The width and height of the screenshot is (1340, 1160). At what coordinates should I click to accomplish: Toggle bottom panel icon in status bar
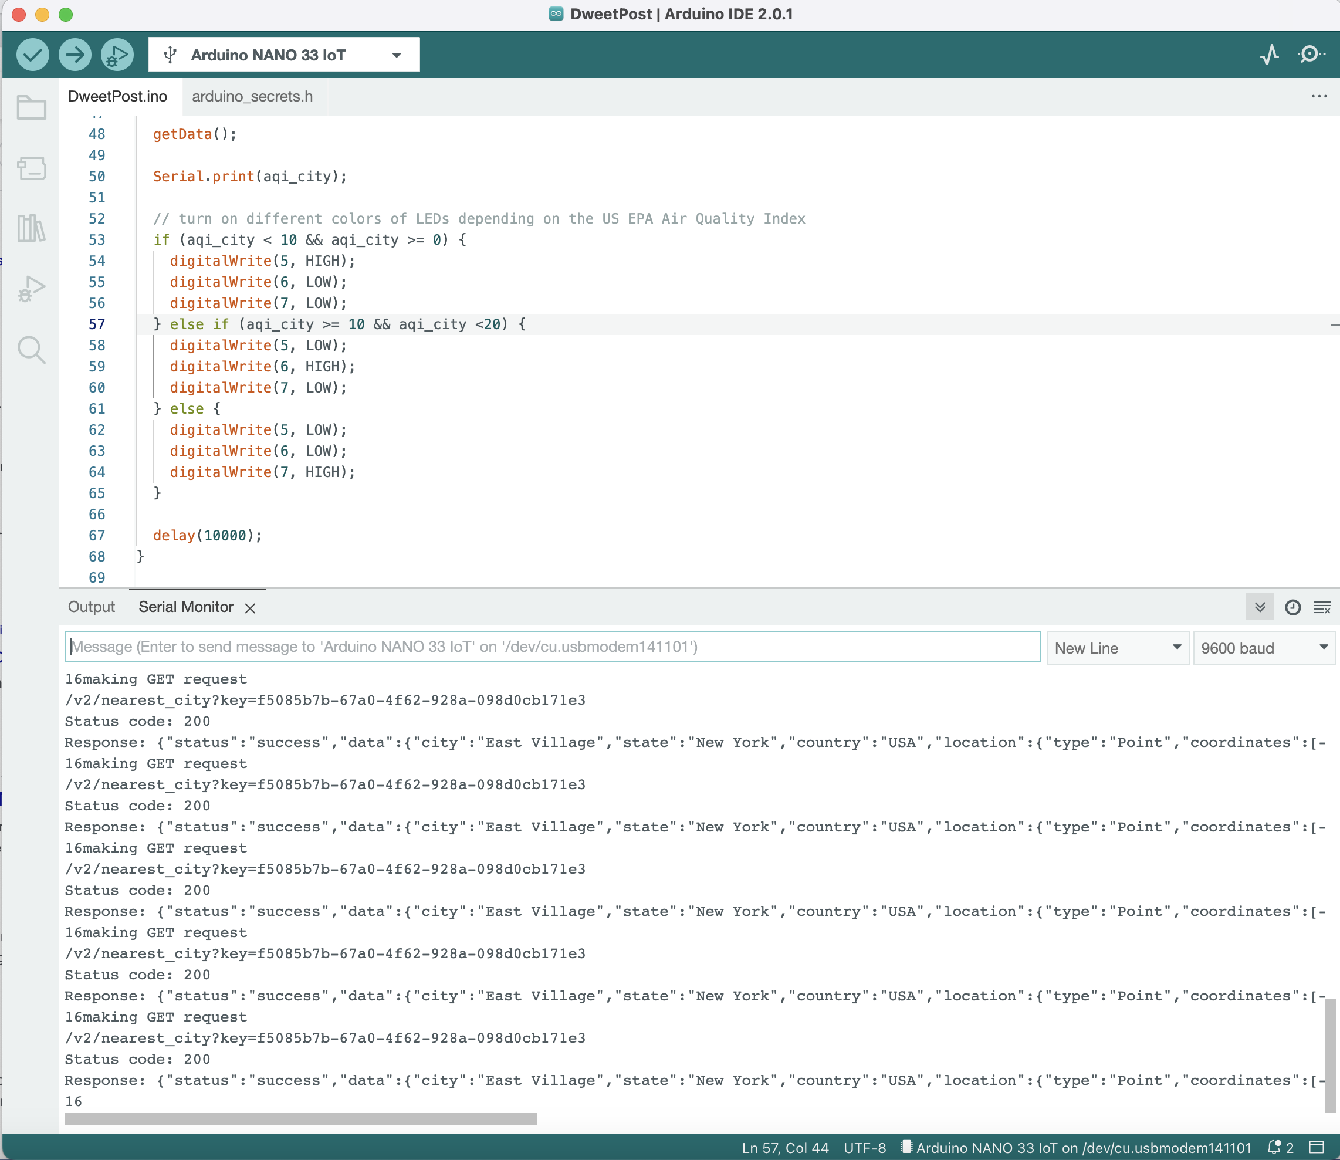tap(1316, 1148)
